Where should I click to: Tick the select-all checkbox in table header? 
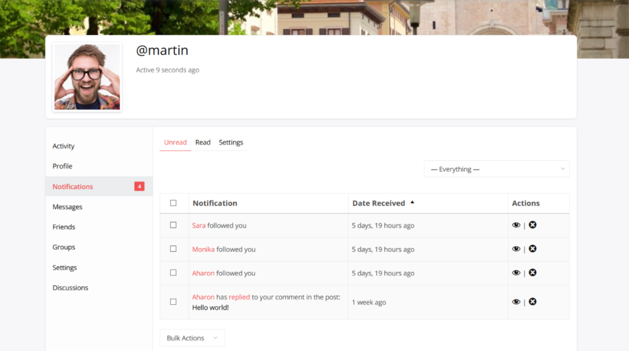pyautogui.click(x=173, y=203)
